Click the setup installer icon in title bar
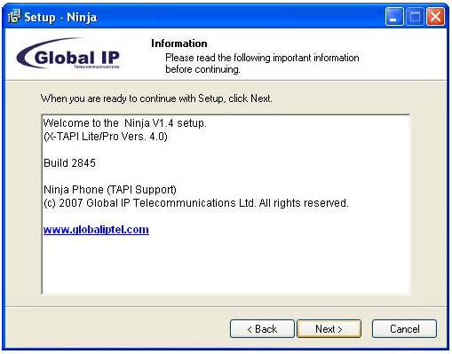 coord(14,16)
